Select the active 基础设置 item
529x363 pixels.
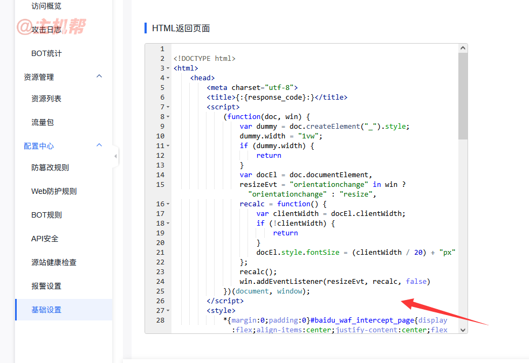click(x=64, y=309)
